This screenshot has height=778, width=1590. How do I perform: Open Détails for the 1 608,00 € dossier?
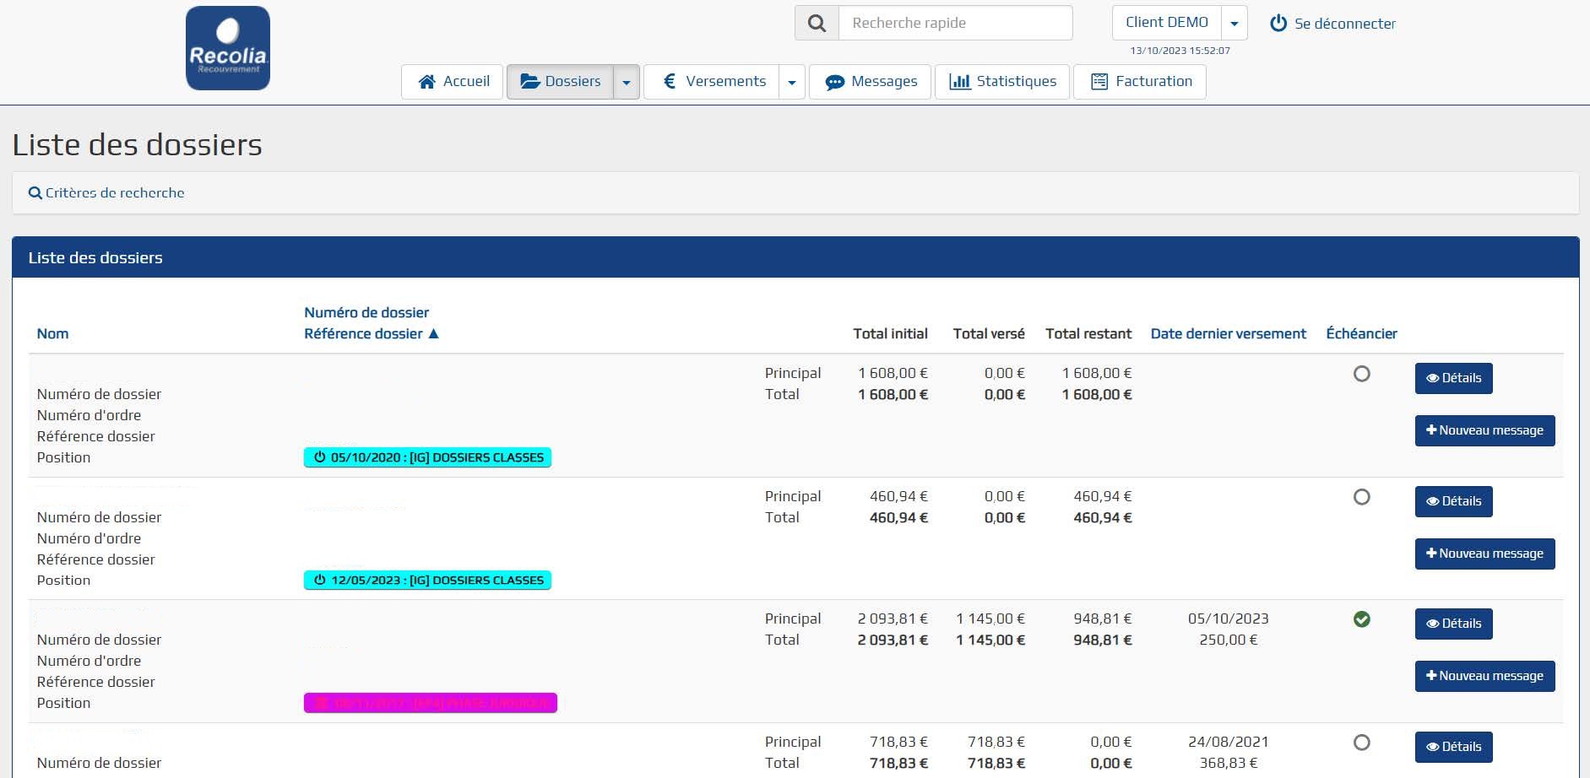pyautogui.click(x=1454, y=378)
